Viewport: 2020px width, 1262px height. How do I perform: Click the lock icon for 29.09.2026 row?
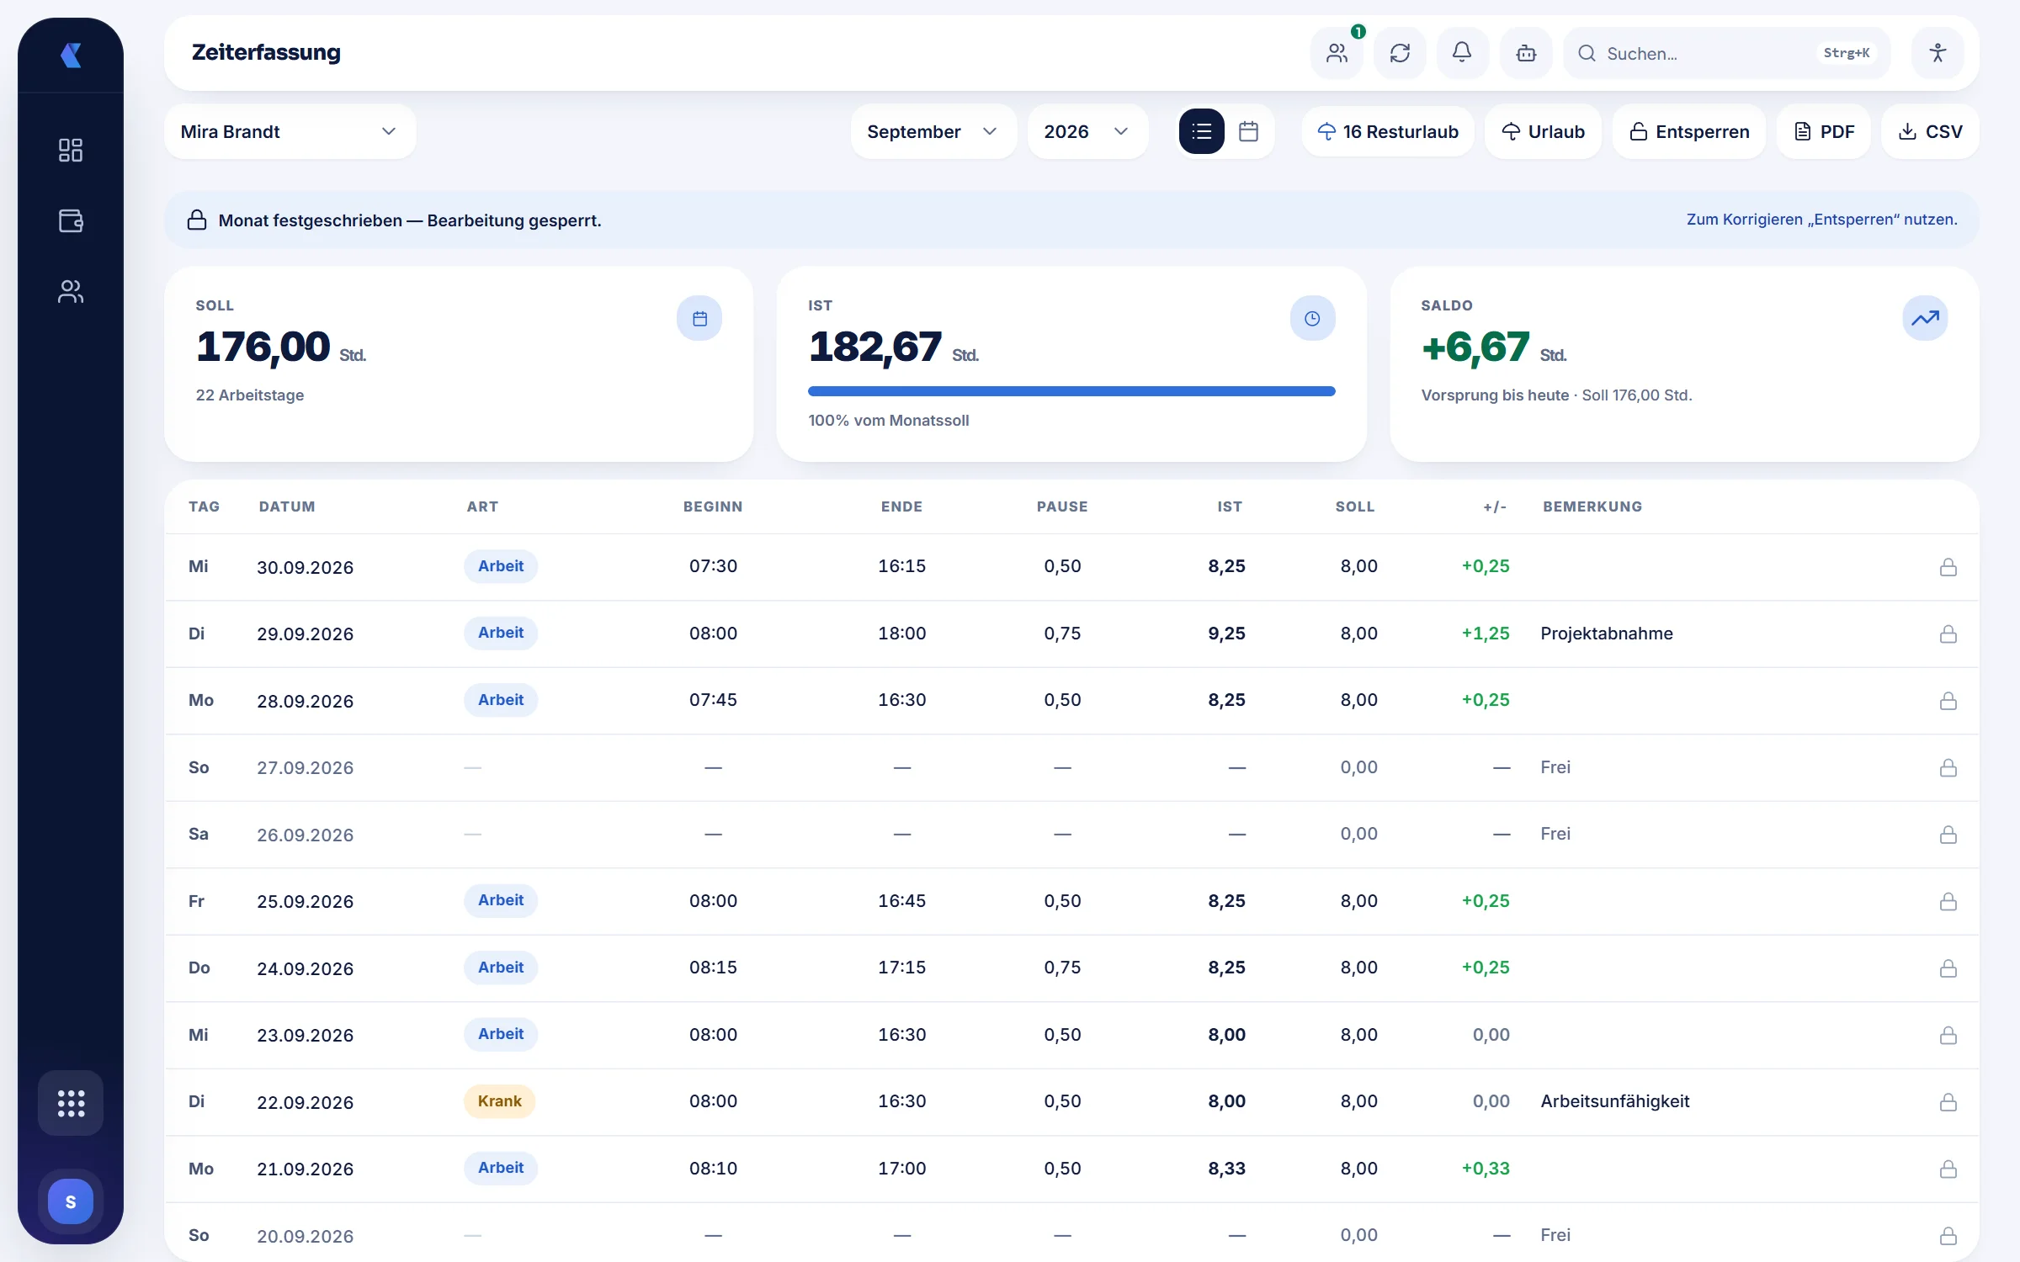[1948, 634]
